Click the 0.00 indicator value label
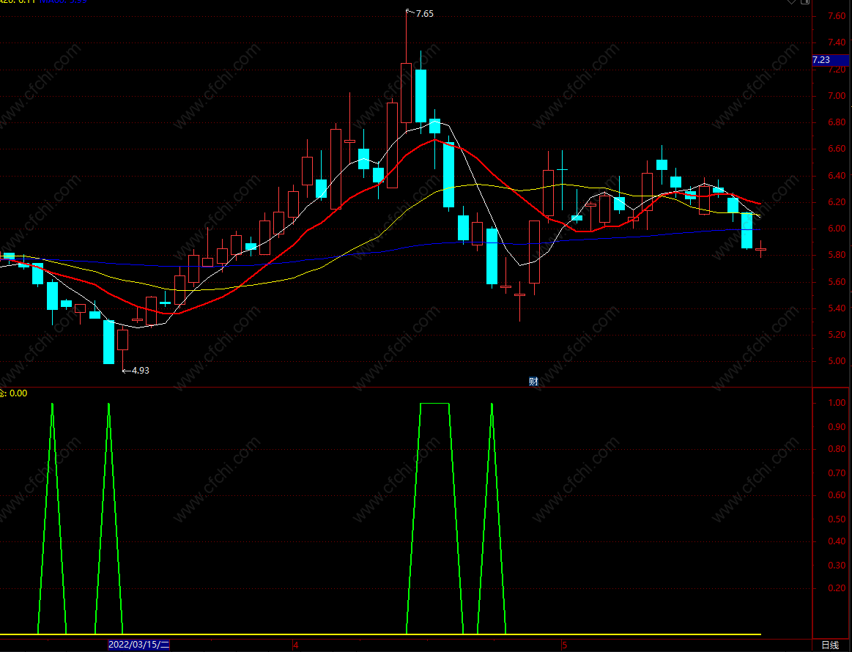 [18, 393]
